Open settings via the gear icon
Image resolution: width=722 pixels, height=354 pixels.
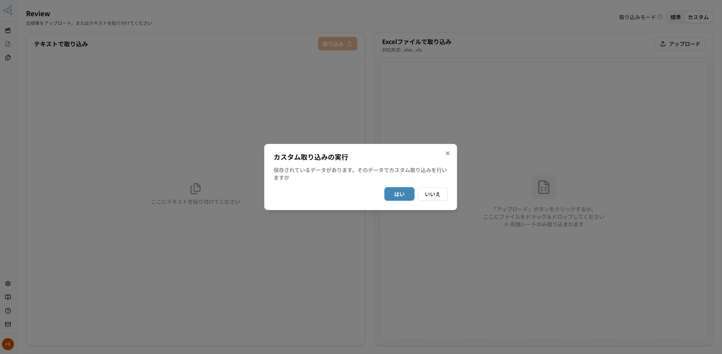coord(8,284)
